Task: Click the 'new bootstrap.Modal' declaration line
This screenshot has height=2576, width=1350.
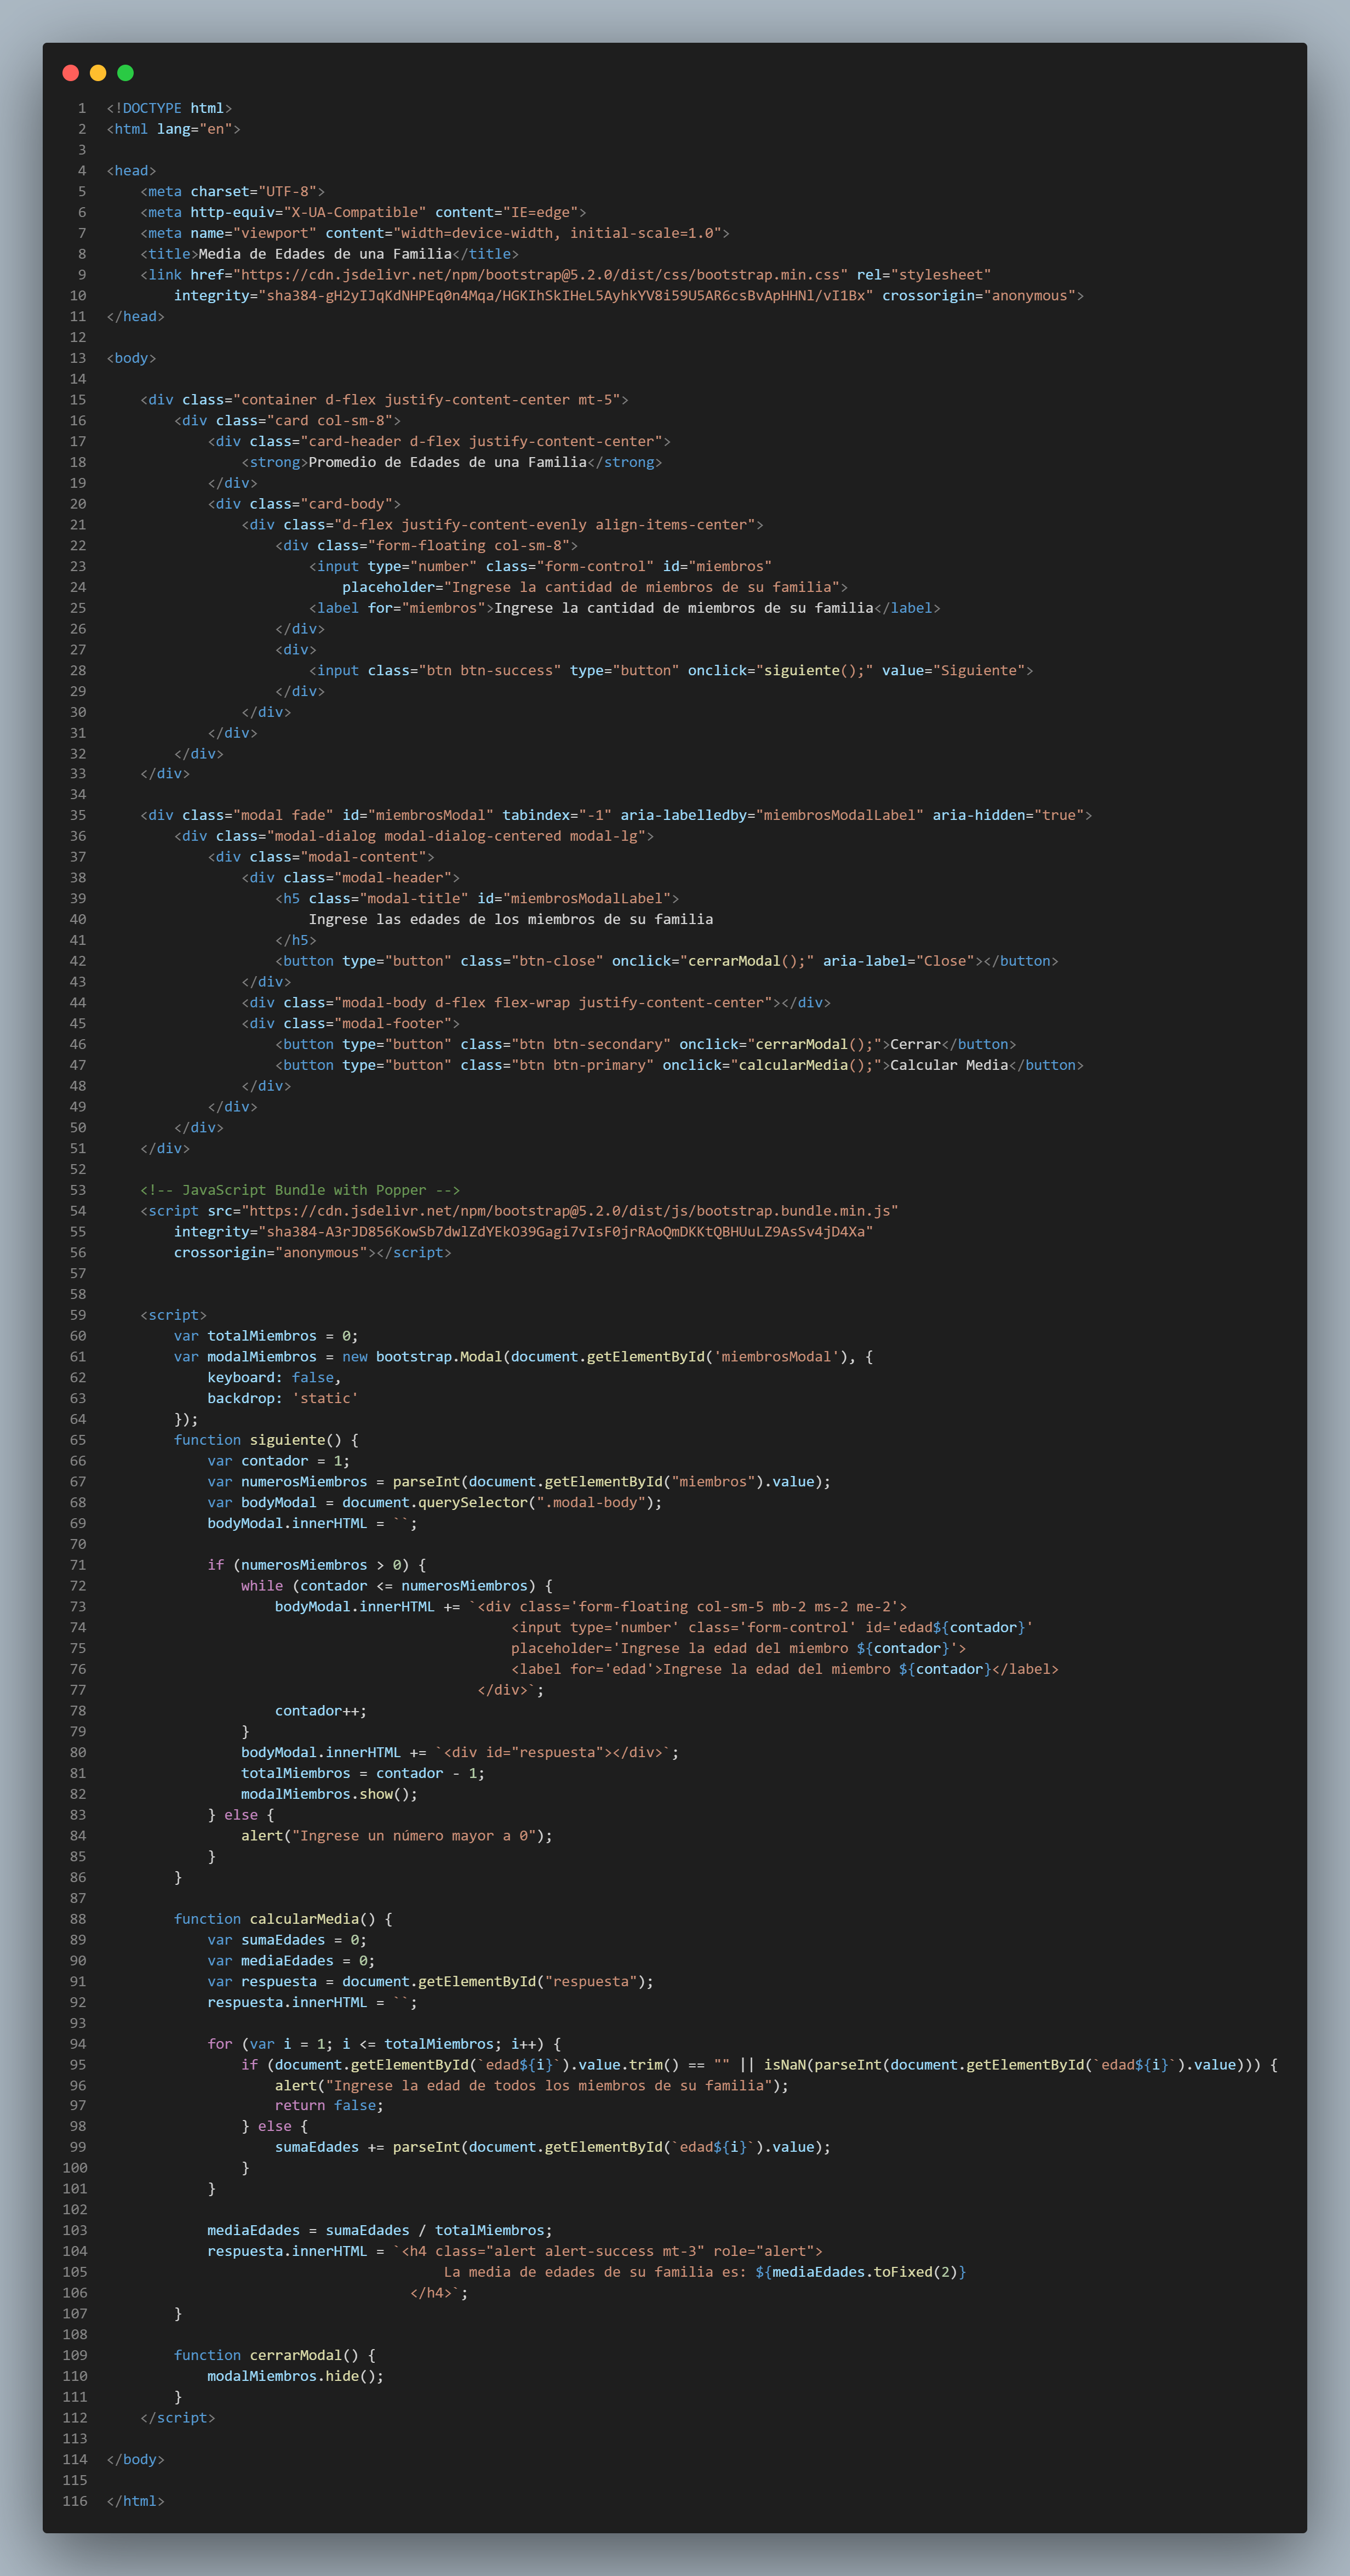Action: click(x=523, y=1357)
